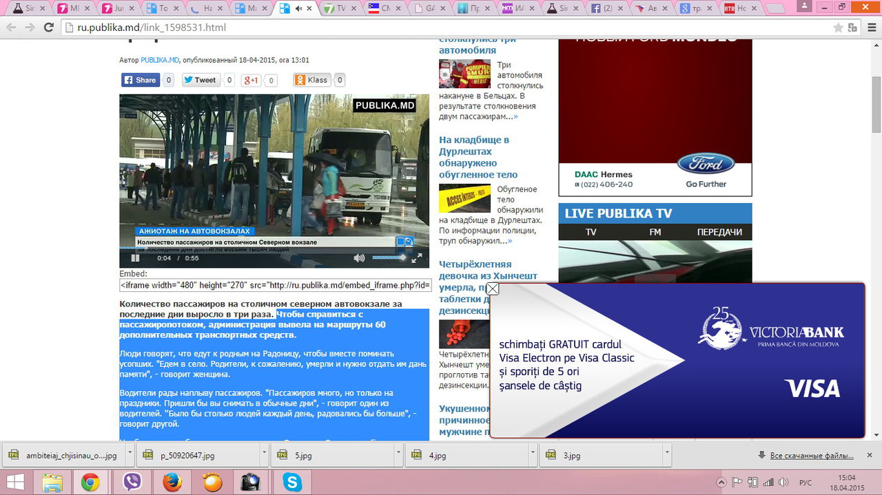Expand dropdown for 4.jpg download
This screenshot has height=495, width=882.
(534, 455)
